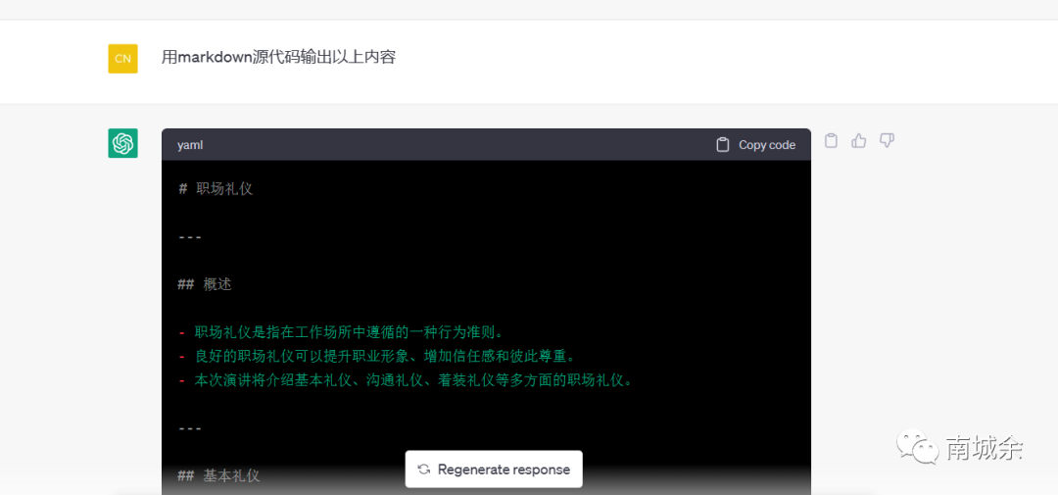Copy the whole response using the clipboard icon

(831, 141)
